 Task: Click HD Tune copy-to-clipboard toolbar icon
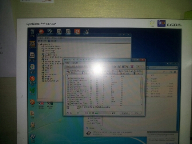pos(114,66)
